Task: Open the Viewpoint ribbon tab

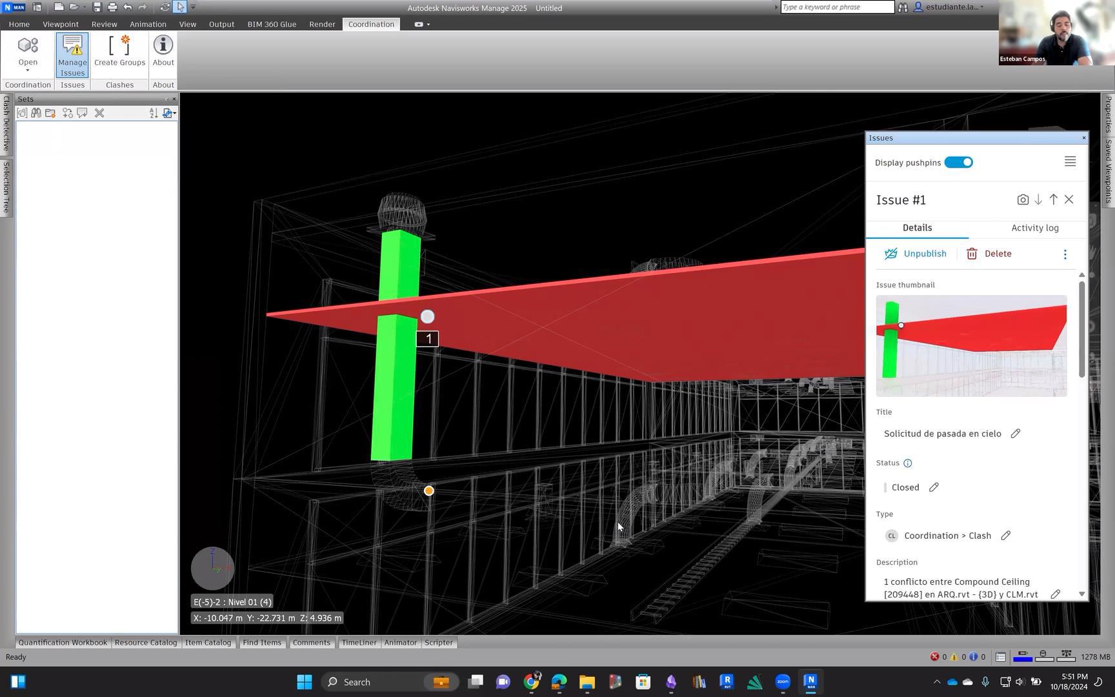Action: [x=61, y=24]
